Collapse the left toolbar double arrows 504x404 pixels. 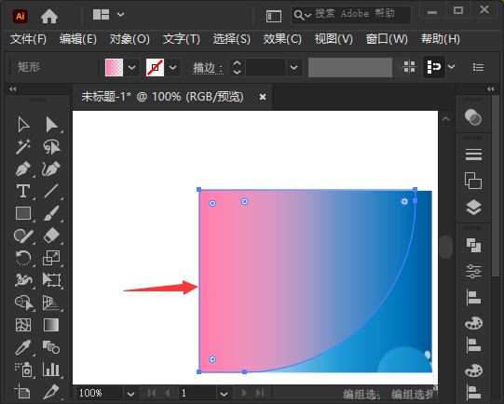[x=13, y=89]
